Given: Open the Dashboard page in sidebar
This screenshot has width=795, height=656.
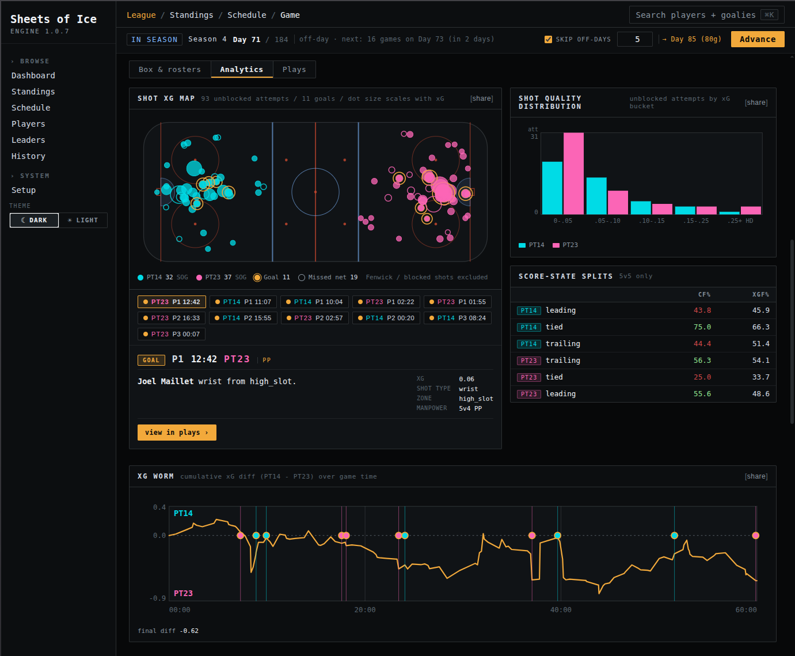Looking at the screenshot, I should coord(33,75).
